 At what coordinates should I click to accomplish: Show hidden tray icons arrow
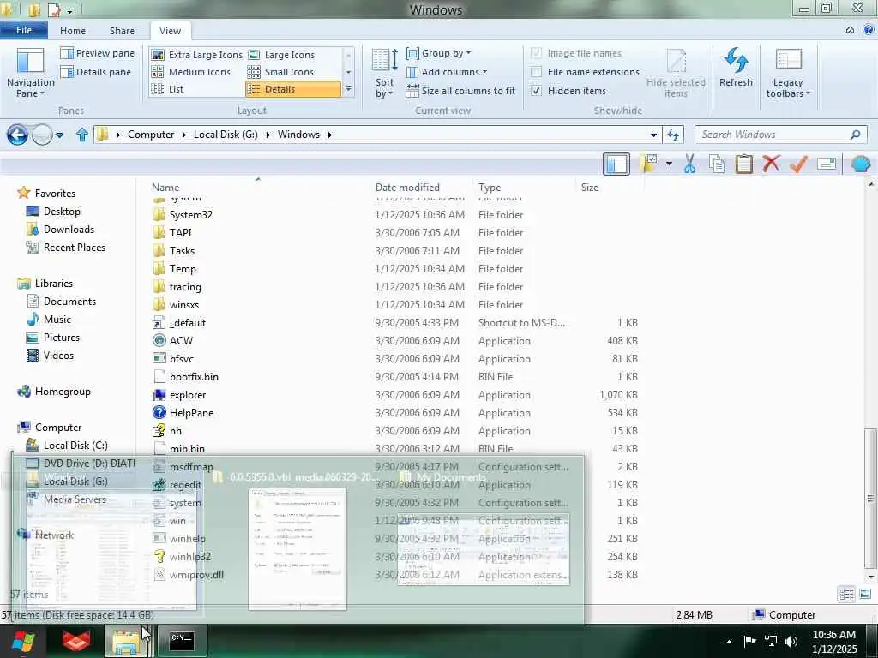click(x=729, y=641)
